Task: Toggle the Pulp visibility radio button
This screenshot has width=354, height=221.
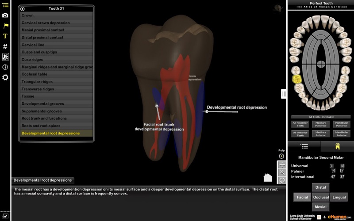Action: point(281,156)
